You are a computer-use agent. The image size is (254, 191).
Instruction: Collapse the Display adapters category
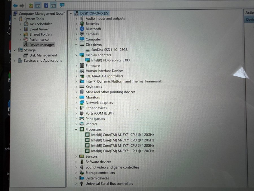coord(76,55)
